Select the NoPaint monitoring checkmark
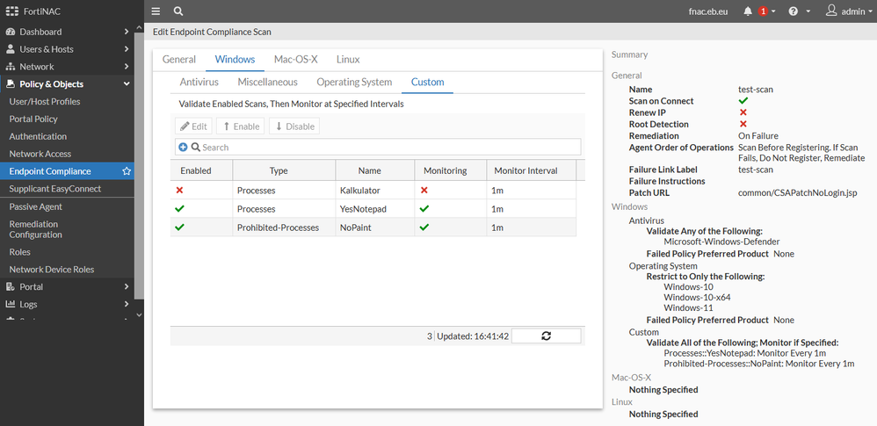This screenshot has height=426, width=877. (424, 227)
